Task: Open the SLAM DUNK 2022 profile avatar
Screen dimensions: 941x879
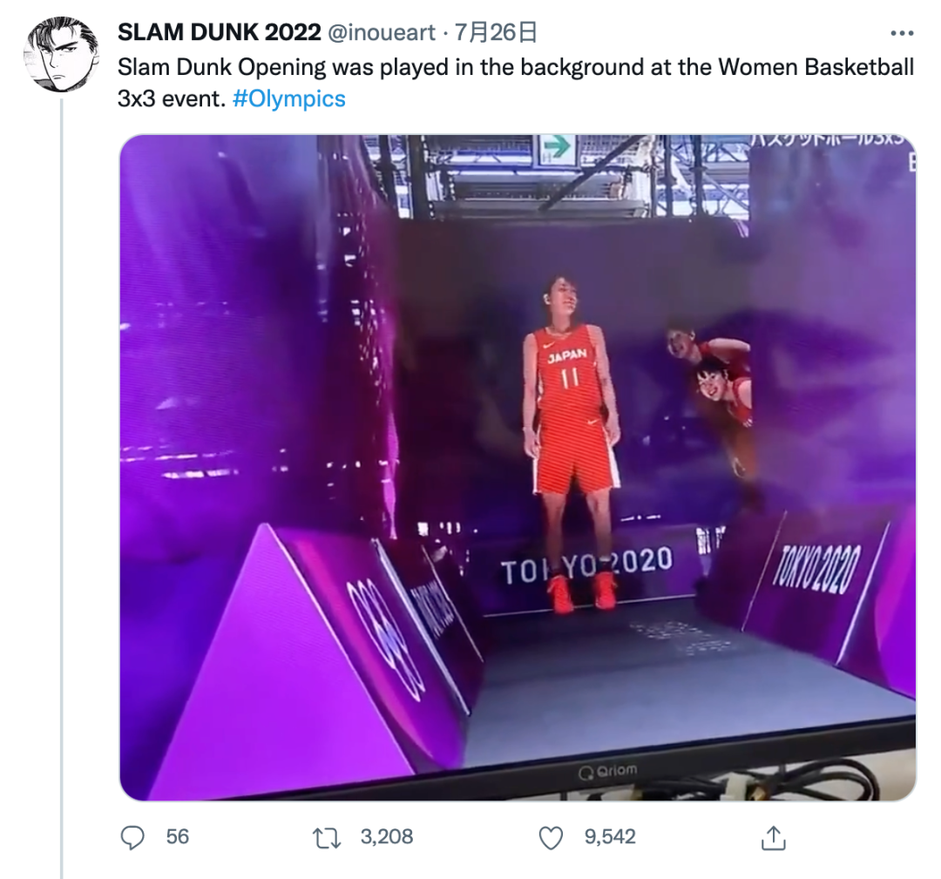Action: point(61,55)
